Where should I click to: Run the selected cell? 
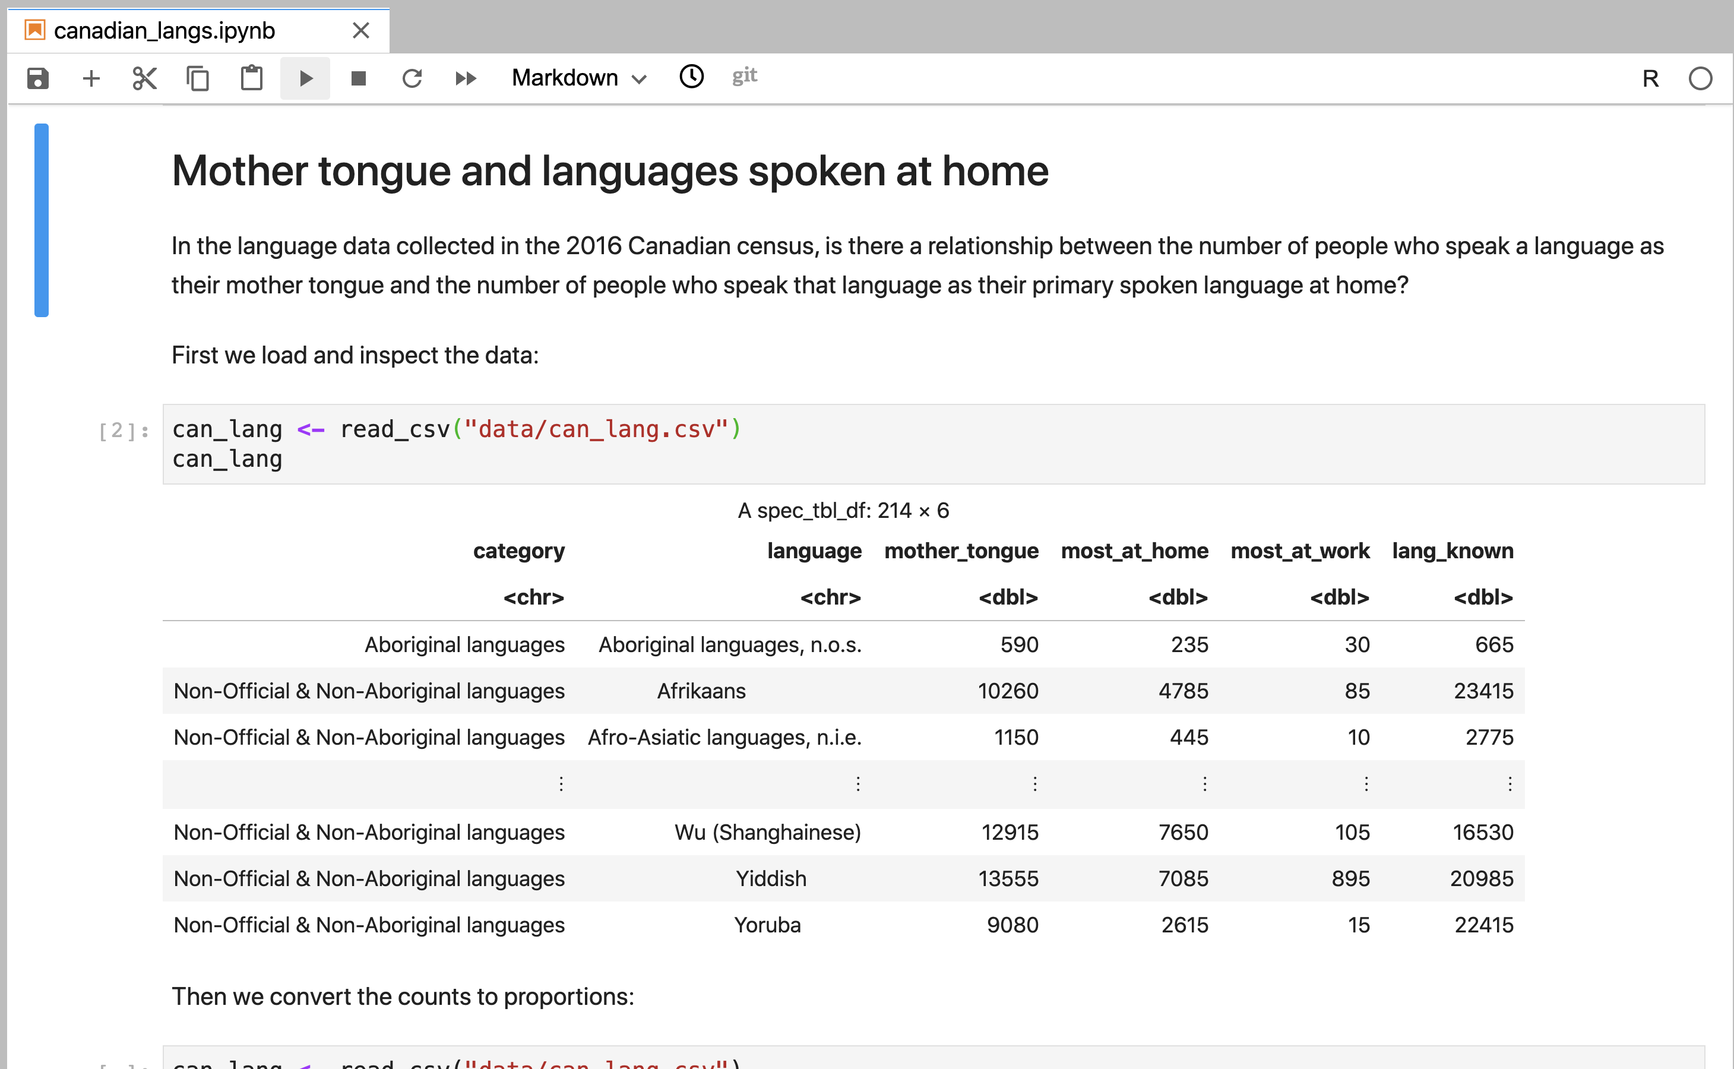click(305, 78)
